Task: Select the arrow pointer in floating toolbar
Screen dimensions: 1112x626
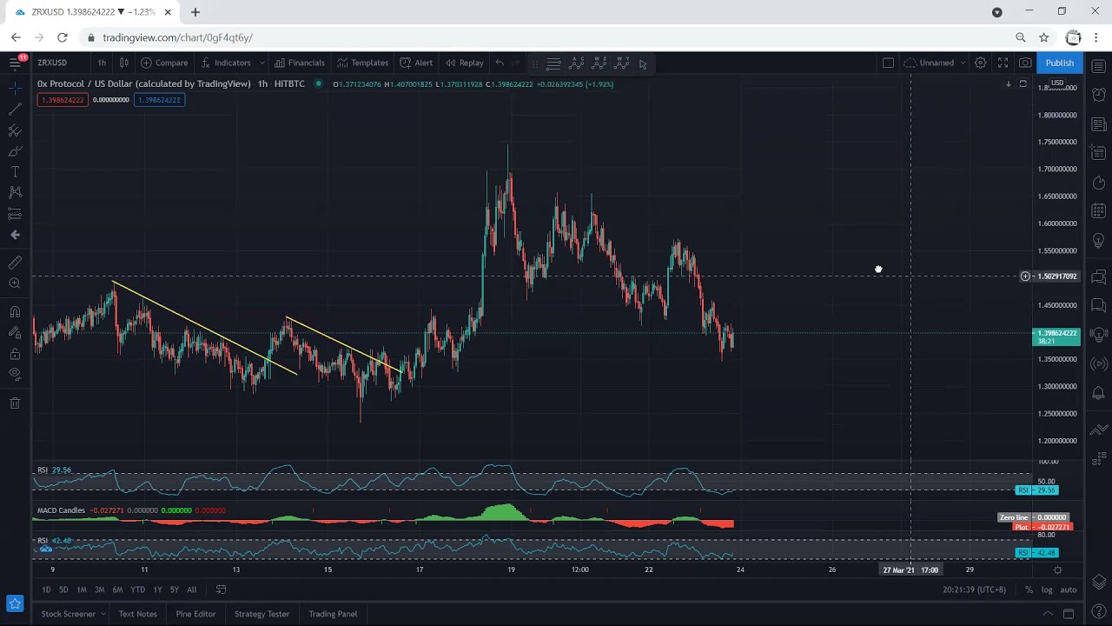Action: pos(643,63)
